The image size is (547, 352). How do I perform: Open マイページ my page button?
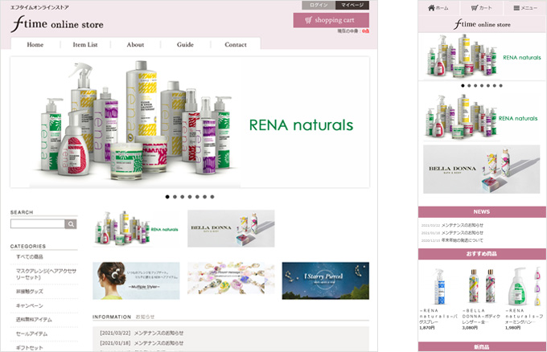pyautogui.click(x=352, y=6)
